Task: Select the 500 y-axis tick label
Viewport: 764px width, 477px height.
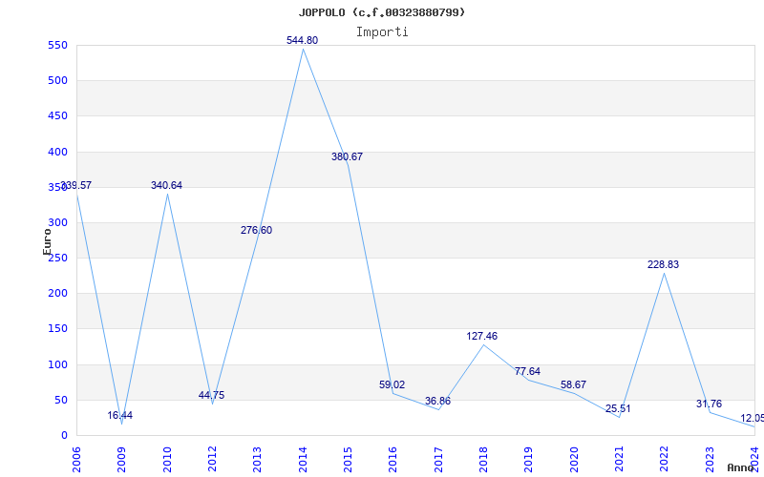Action: pos(57,80)
